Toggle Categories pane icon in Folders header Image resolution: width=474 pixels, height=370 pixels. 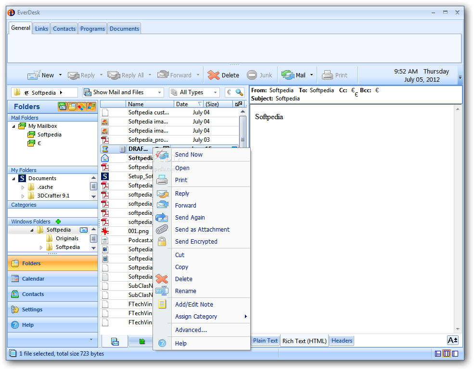pos(81,107)
